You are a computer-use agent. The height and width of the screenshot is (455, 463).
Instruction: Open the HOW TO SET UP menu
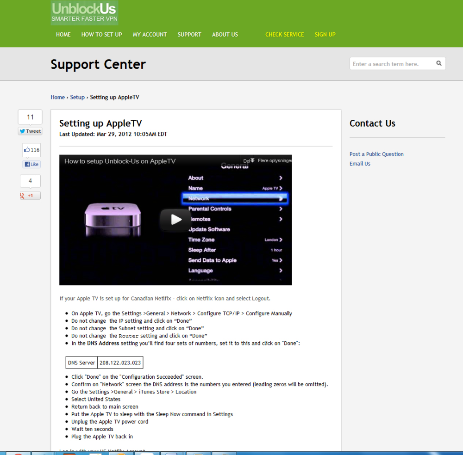[x=101, y=35]
